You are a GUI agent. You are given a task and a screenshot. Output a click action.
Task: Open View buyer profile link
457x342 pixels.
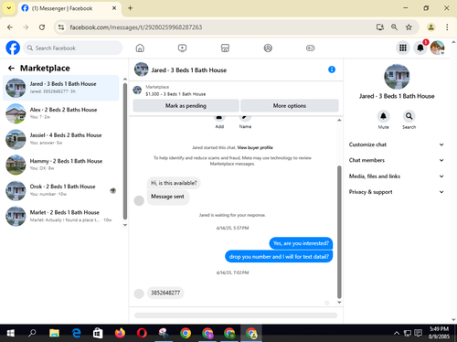pos(255,147)
